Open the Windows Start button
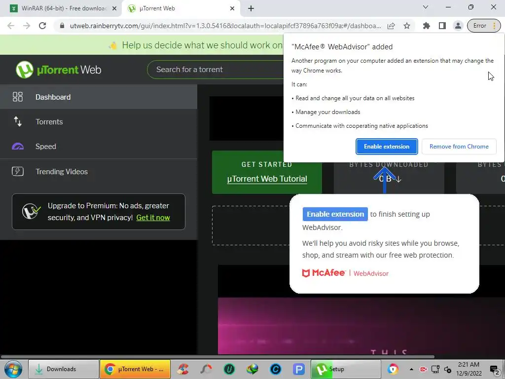Screen dimensions: 505x379 [x=13, y=369]
